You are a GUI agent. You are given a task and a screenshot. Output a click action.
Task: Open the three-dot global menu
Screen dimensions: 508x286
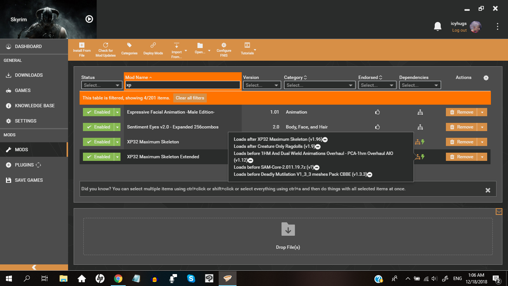coord(498,26)
